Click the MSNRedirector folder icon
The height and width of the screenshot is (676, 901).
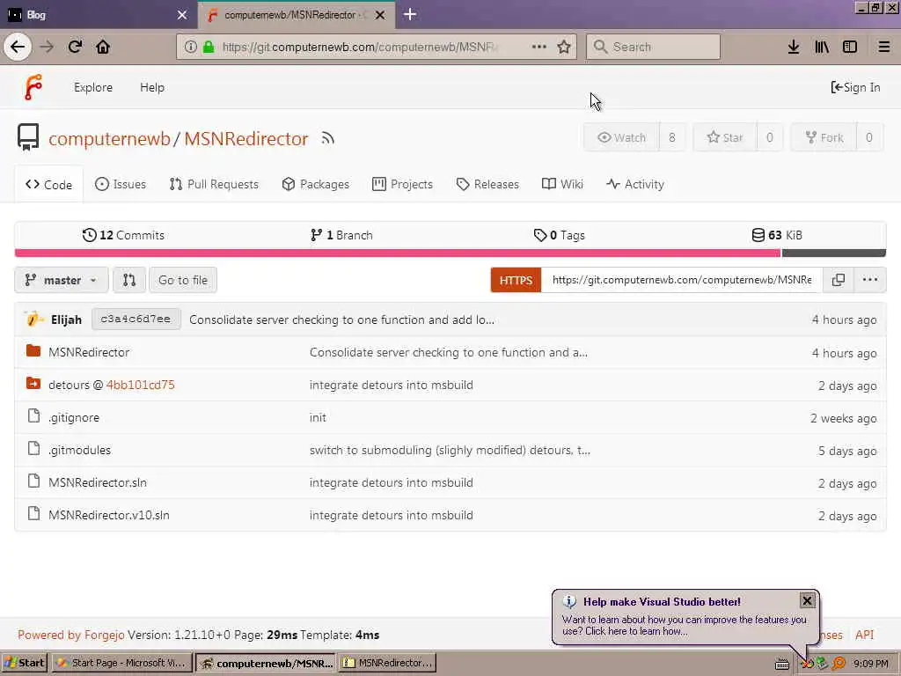coord(33,350)
